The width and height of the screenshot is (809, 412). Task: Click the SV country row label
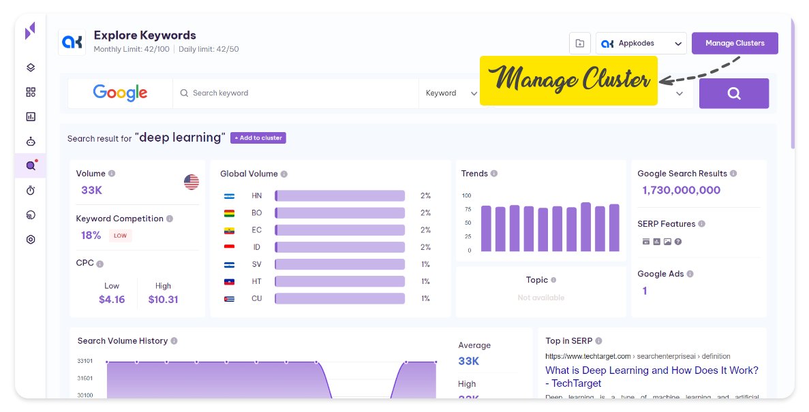pos(256,264)
